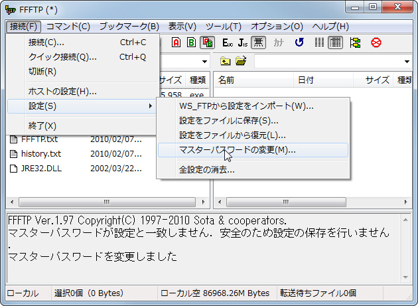This screenshot has width=418, height=306.
Task: Open the ブックマーク(B) menu
Action: point(129,27)
